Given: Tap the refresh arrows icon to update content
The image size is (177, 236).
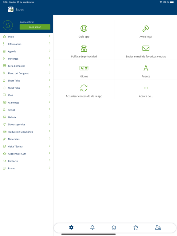Looking at the screenshot, I should point(84,88).
